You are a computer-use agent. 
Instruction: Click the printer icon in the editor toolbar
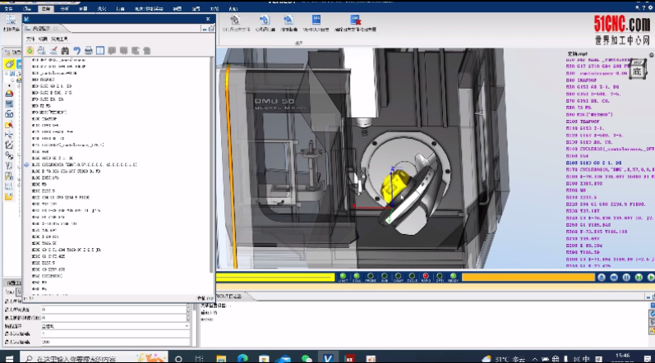(88, 50)
